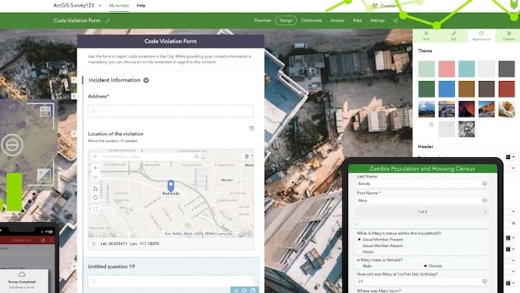Click the Incident Information group heading

[115, 80]
